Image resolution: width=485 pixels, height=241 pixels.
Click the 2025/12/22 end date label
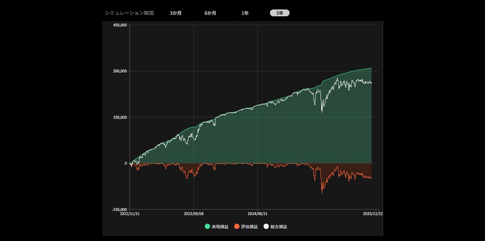click(373, 214)
